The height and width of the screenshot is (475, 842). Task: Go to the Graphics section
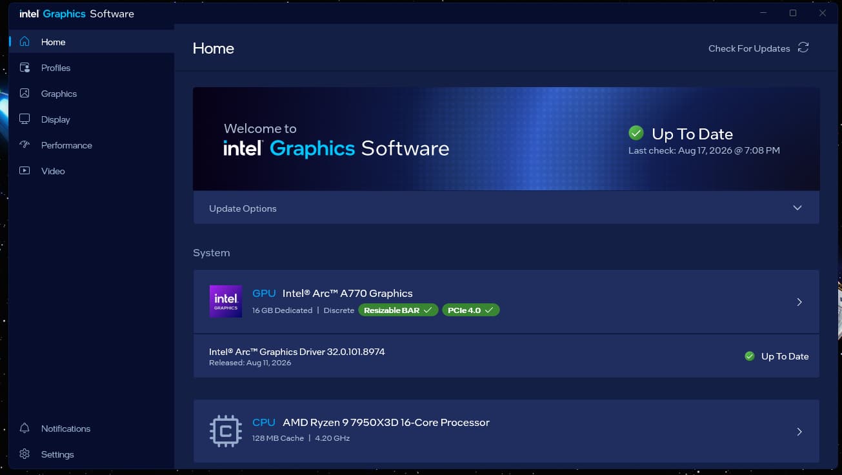[92, 94]
